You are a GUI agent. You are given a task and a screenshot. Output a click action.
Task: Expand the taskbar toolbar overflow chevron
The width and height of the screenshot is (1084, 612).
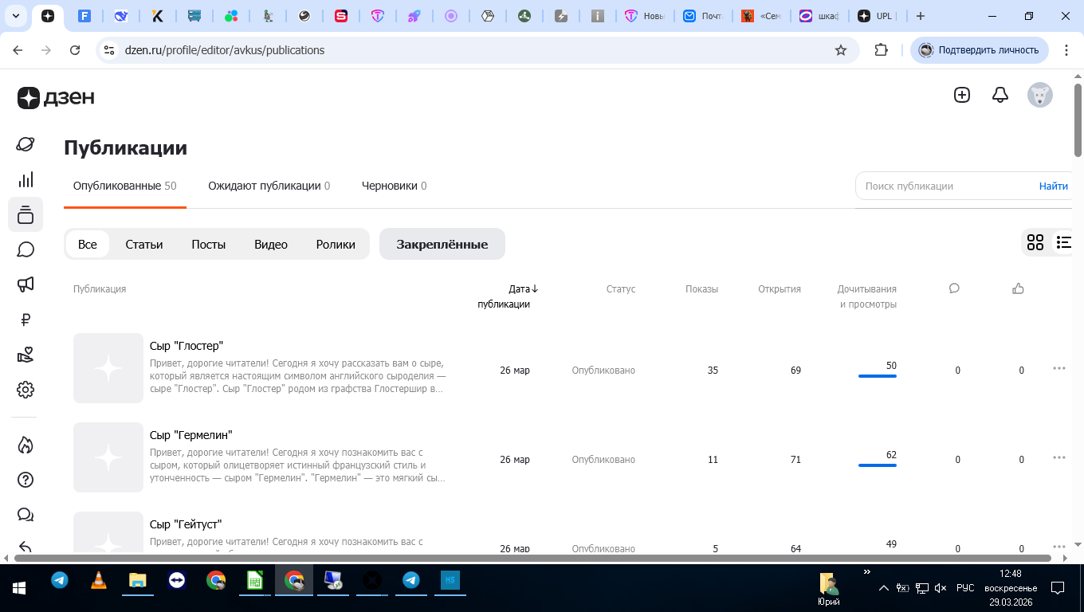[867, 572]
